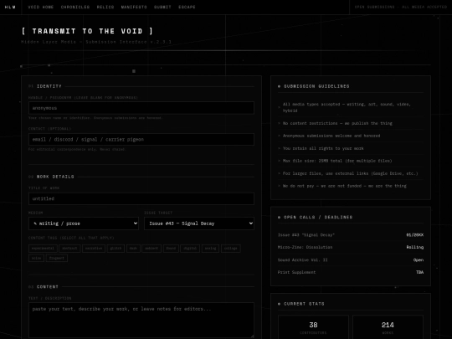The image size is (452, 339).
Task: Click the contact input field
Action: point(141,139)
